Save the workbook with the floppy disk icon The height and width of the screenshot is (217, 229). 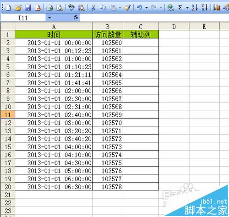click(x=28, y=7)
